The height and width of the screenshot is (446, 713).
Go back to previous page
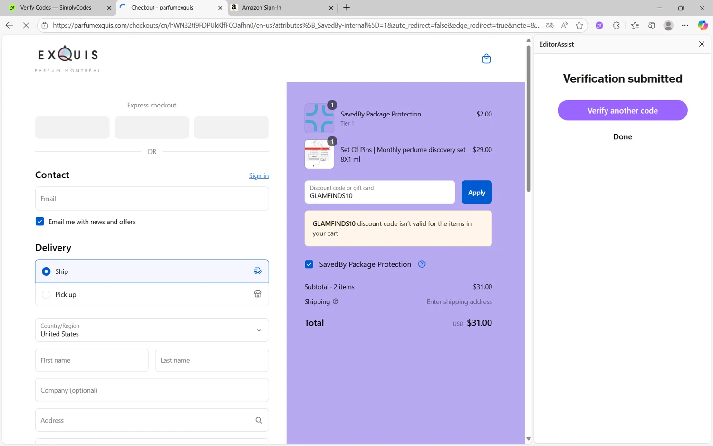tap(9, 25)
